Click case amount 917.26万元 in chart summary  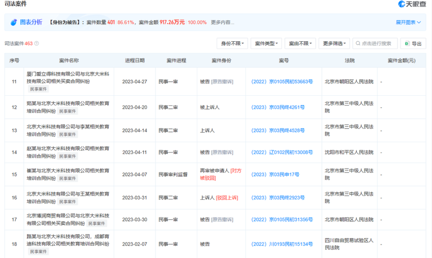[x=172, y=22]
